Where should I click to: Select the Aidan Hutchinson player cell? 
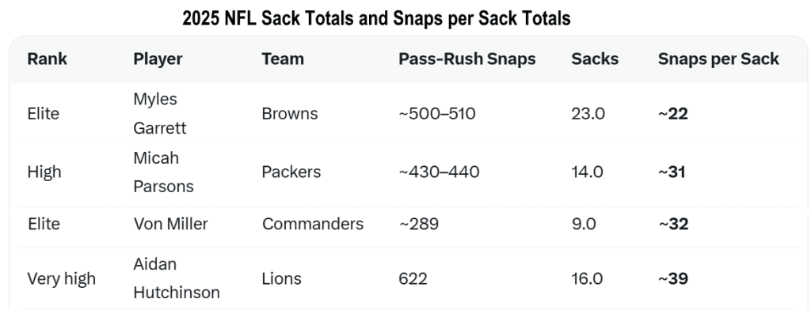point(177,278)
